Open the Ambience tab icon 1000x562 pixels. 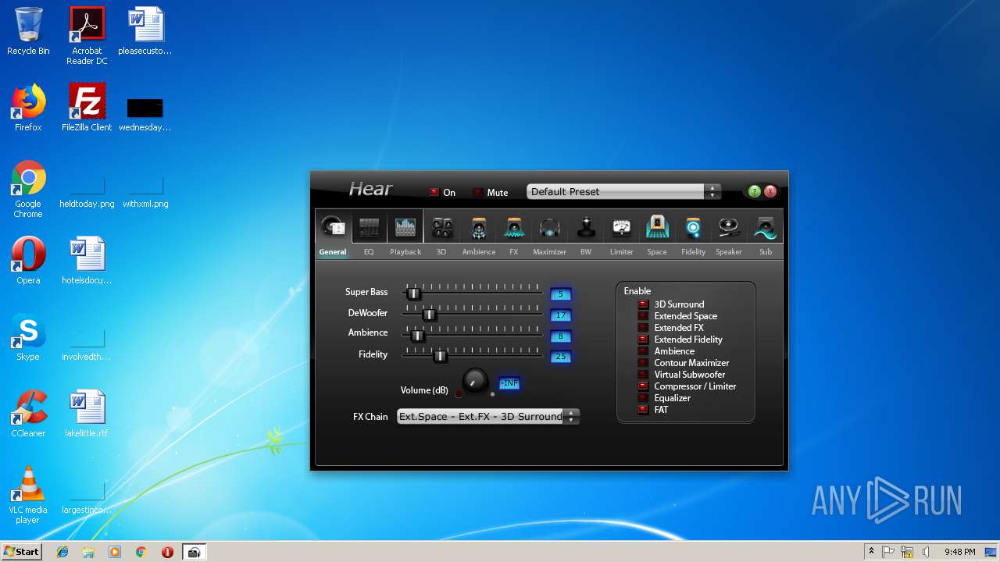coord(478,227)
